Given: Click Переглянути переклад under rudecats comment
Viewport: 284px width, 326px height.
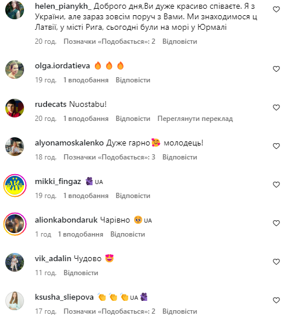Looking at the screenshot, I should pos(195,119).
